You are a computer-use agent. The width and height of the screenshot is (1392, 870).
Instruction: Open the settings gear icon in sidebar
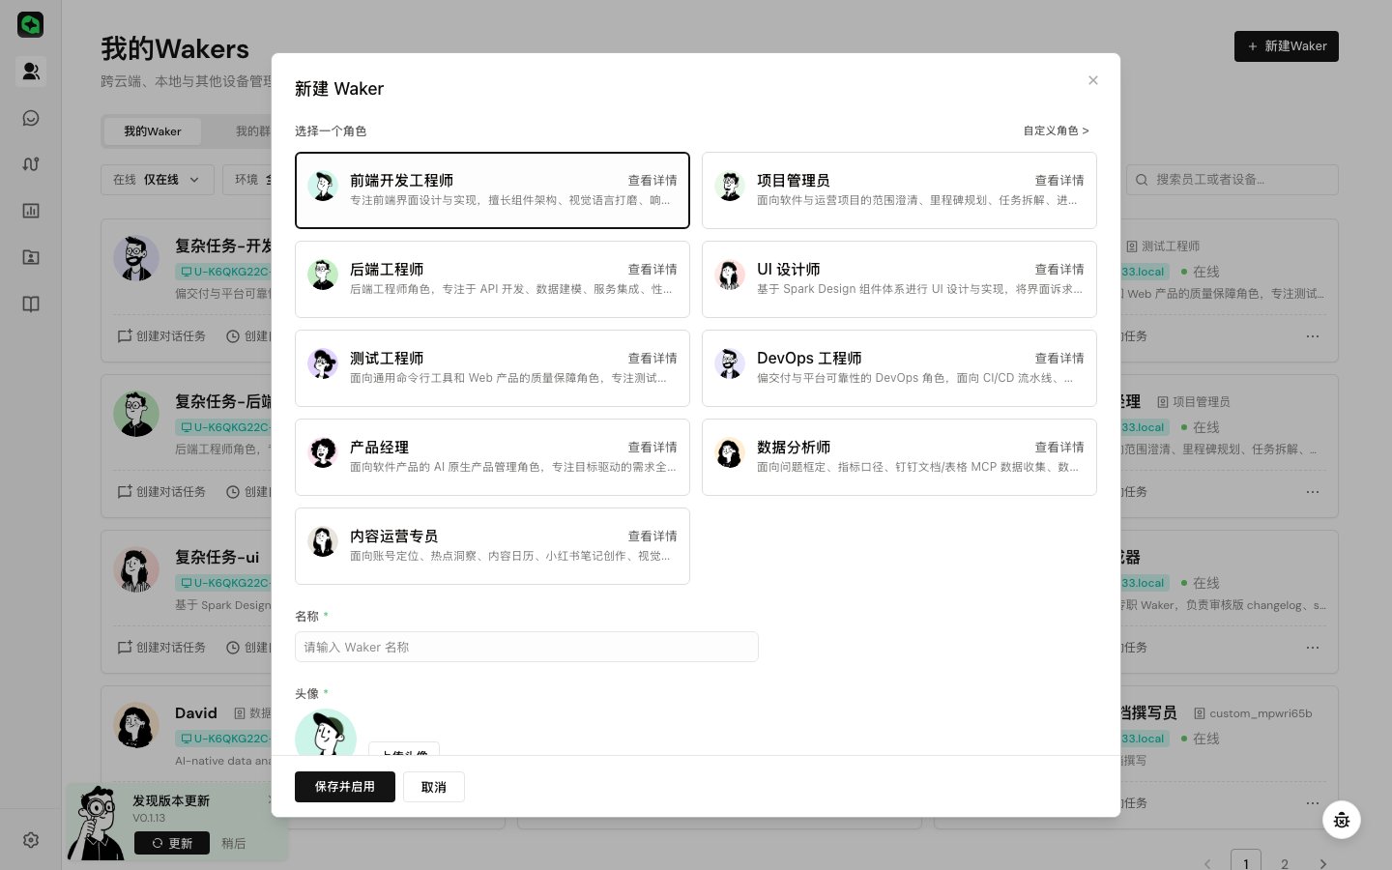31,840
